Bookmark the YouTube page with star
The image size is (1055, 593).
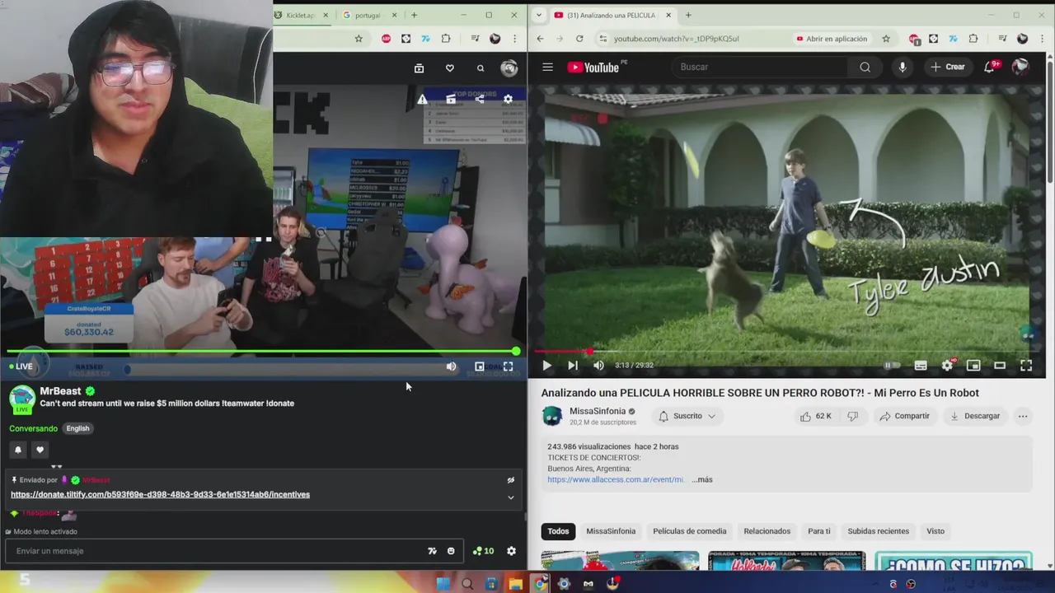coord(886,39)
